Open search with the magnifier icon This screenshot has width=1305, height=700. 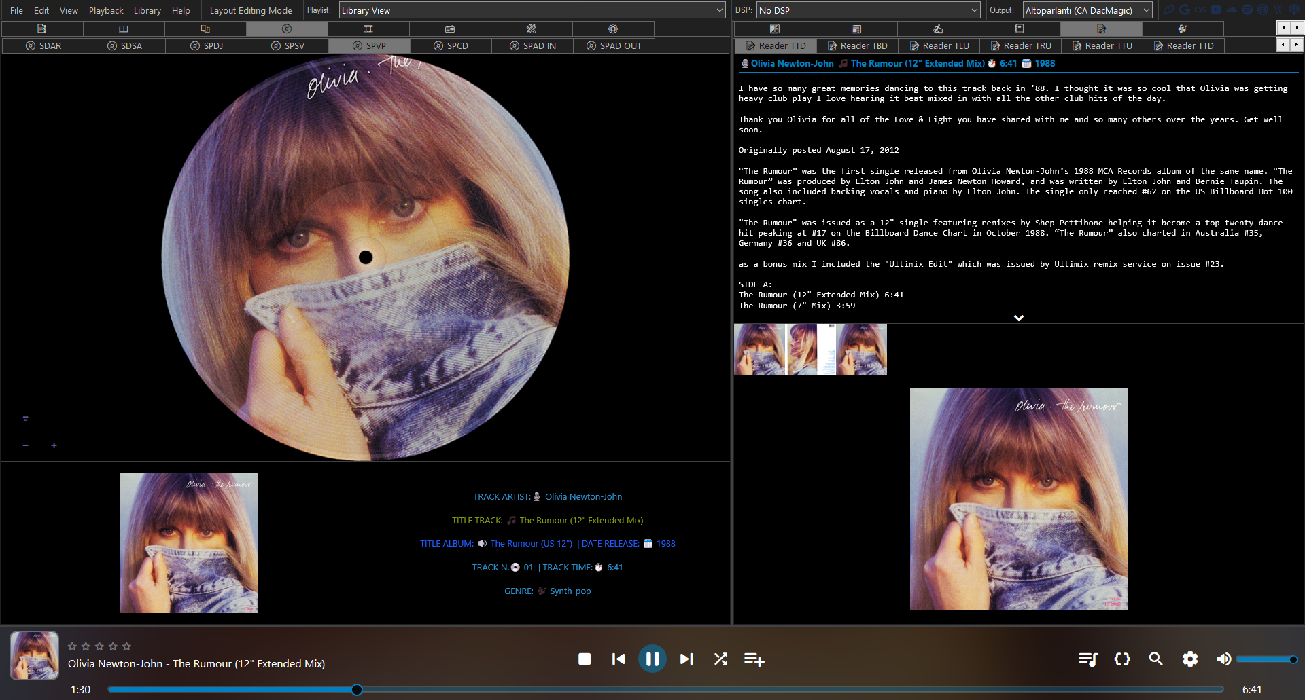(x=1155, y=659)
